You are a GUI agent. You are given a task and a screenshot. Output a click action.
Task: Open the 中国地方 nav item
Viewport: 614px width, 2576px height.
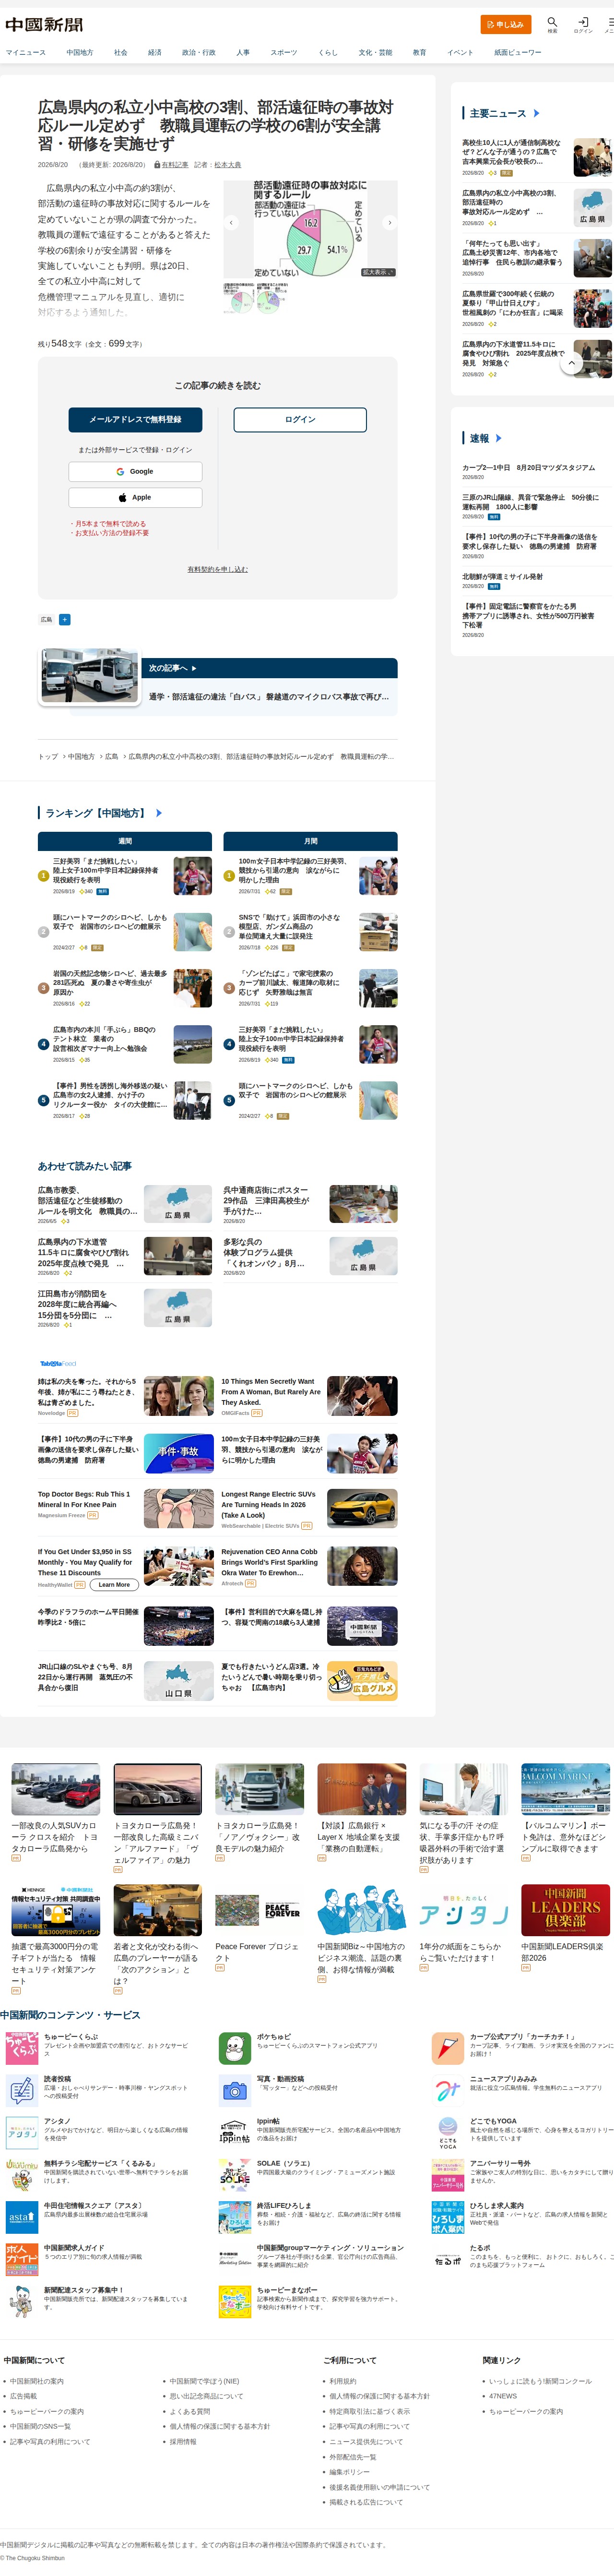[x=80, y=52]
